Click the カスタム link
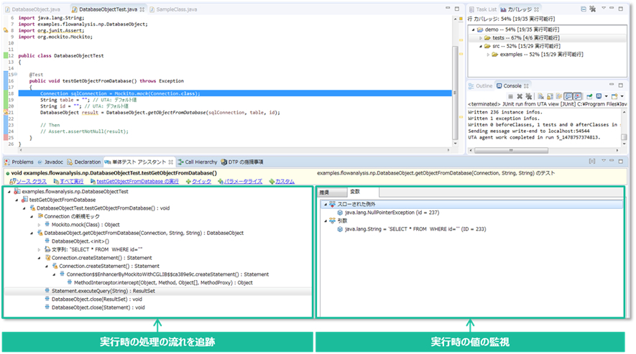The height and width of the screenshot is (354, 636). pos(285,181)
